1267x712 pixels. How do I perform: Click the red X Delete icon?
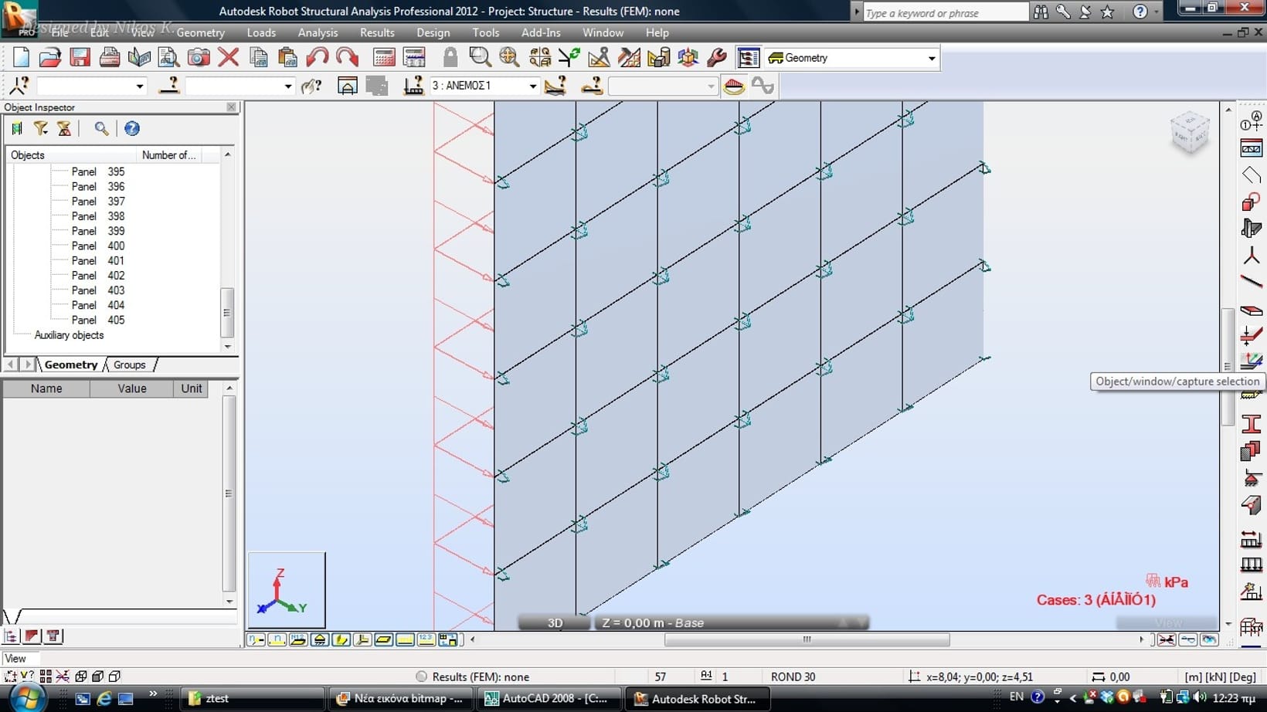tap(228, 58)
